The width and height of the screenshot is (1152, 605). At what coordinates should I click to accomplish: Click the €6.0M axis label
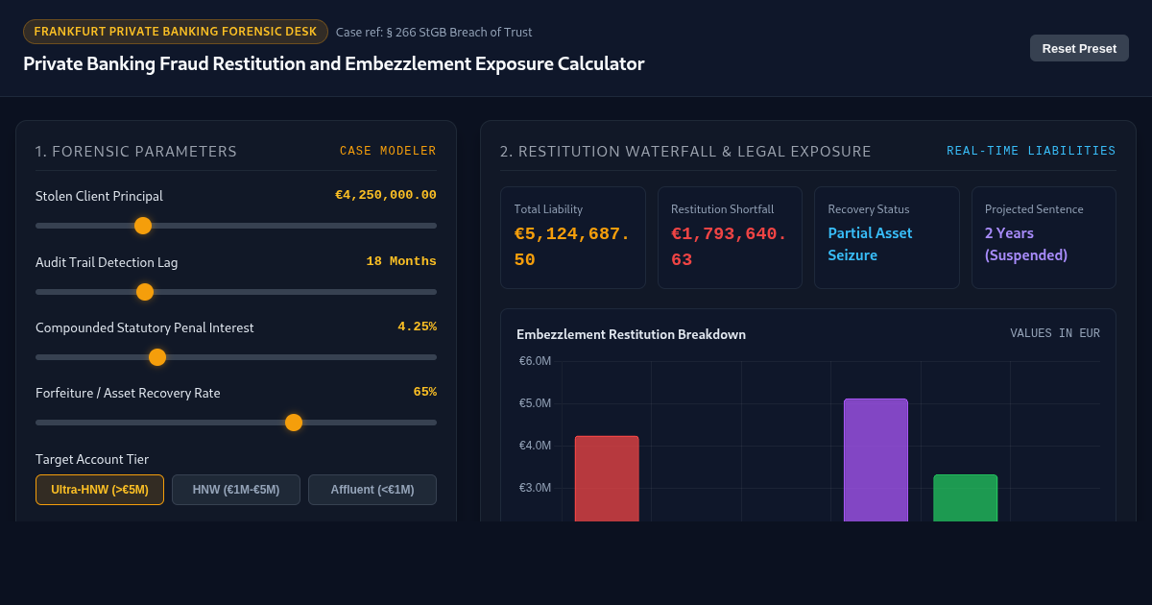click(x=535, y=361)
